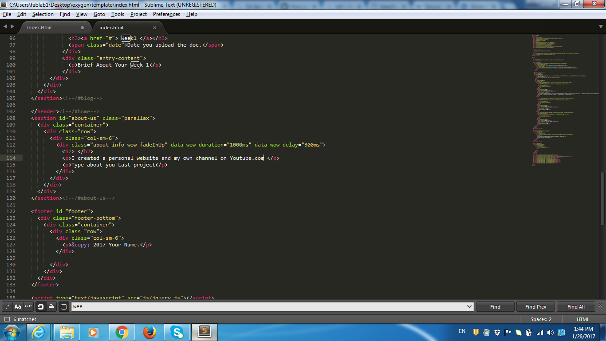Open Action Center flag tray icon
The width and height of the screenshot is (606, 341).
click(508, 332)
